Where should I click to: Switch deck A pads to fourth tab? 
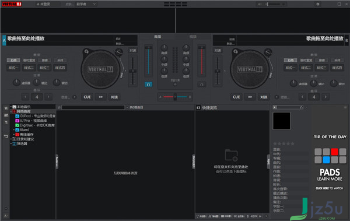(60, 60)
